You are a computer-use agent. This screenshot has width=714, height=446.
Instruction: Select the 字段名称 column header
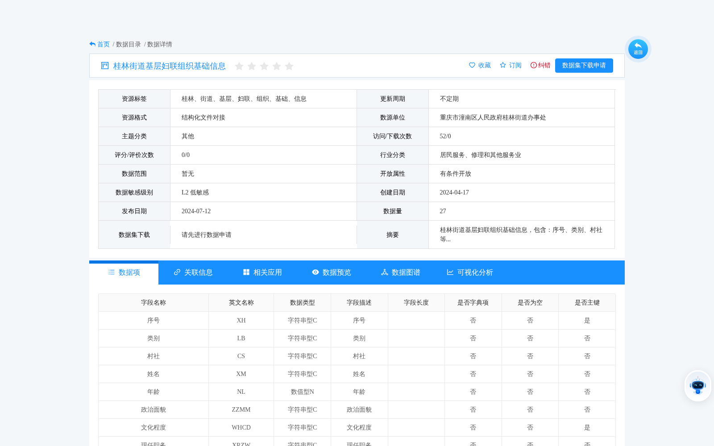click(154, 303)
